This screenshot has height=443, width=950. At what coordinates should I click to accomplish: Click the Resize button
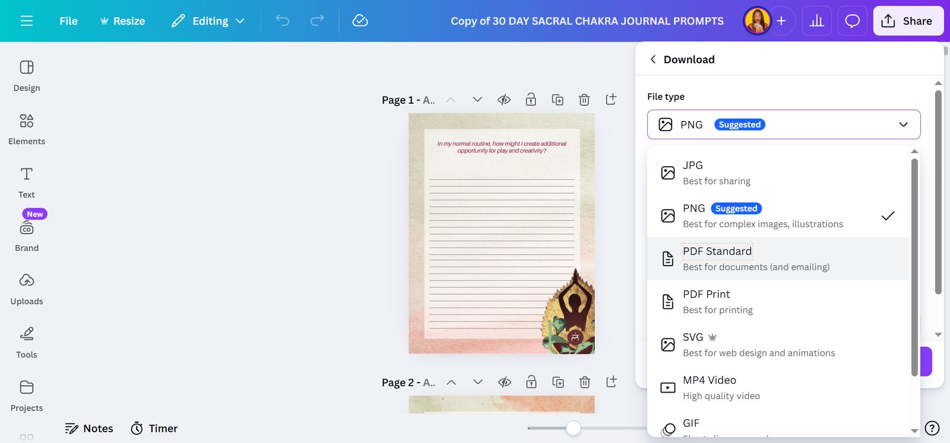(122, 21)
